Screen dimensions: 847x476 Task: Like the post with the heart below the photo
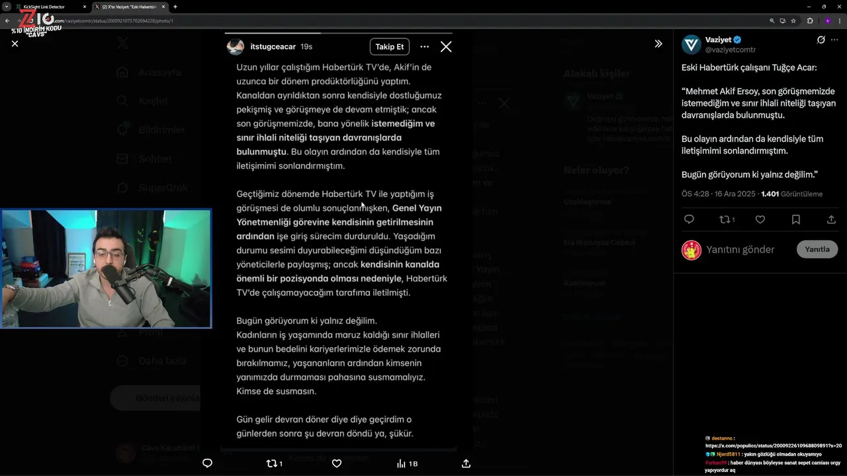point(336,463)
